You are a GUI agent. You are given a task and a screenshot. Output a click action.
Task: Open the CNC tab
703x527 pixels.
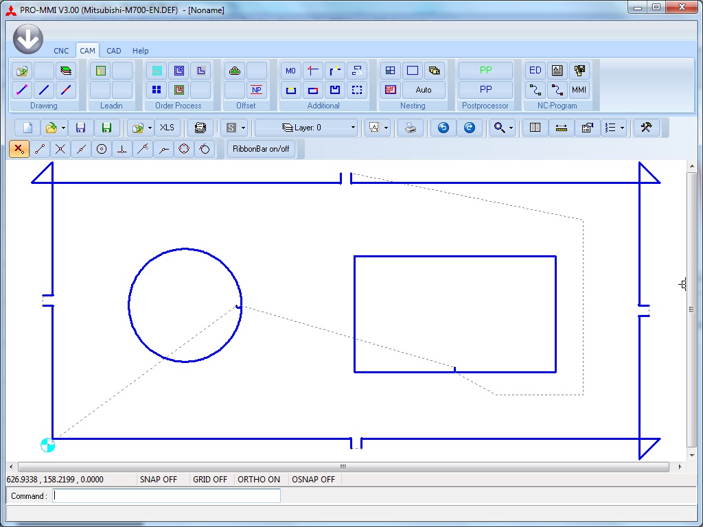pos(61,51)
